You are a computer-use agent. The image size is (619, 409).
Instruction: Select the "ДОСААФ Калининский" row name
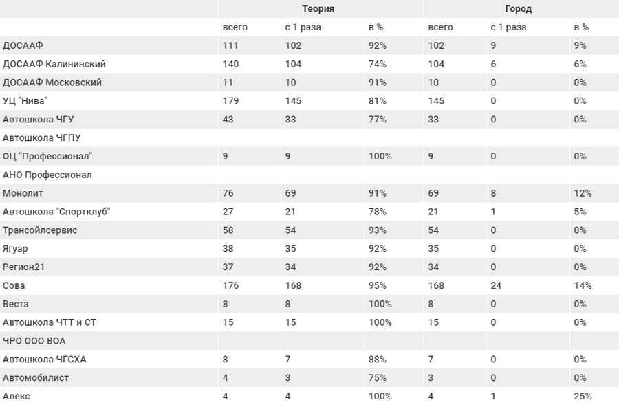pyautogui.click(x=54, y=64)
